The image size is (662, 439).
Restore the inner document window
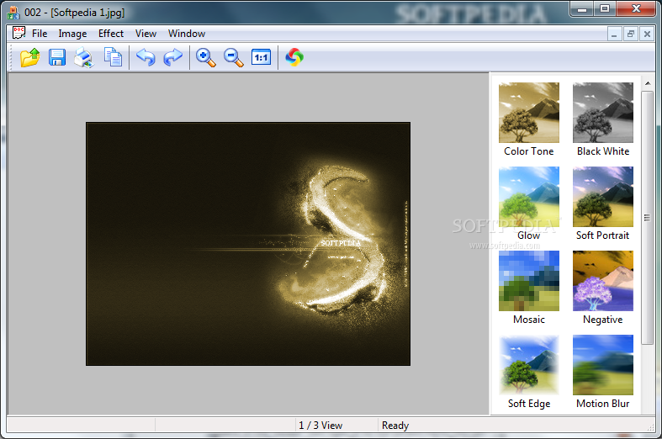630,34
